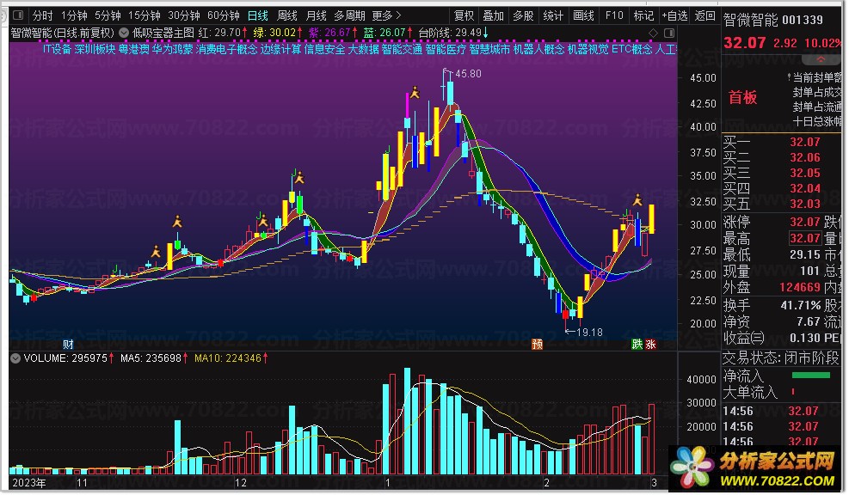Click the stock name 智微智能 001339 header
849x495 pixels.
773,21
